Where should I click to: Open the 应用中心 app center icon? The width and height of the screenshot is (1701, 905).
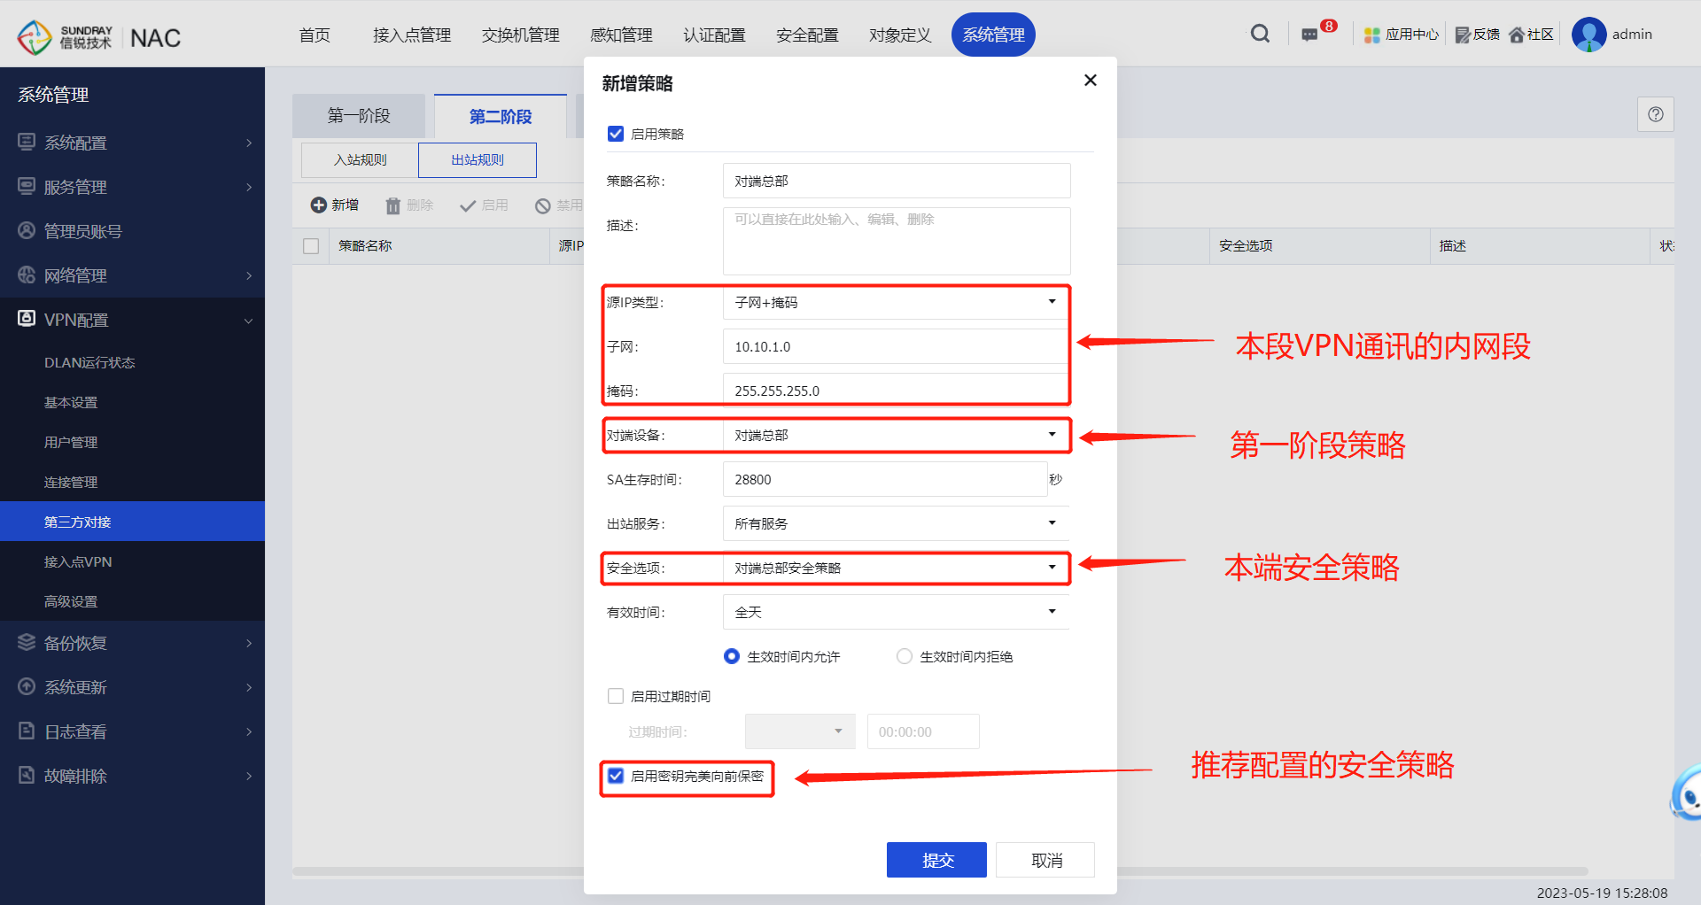pyautogui.click(x=1372, y=35)
